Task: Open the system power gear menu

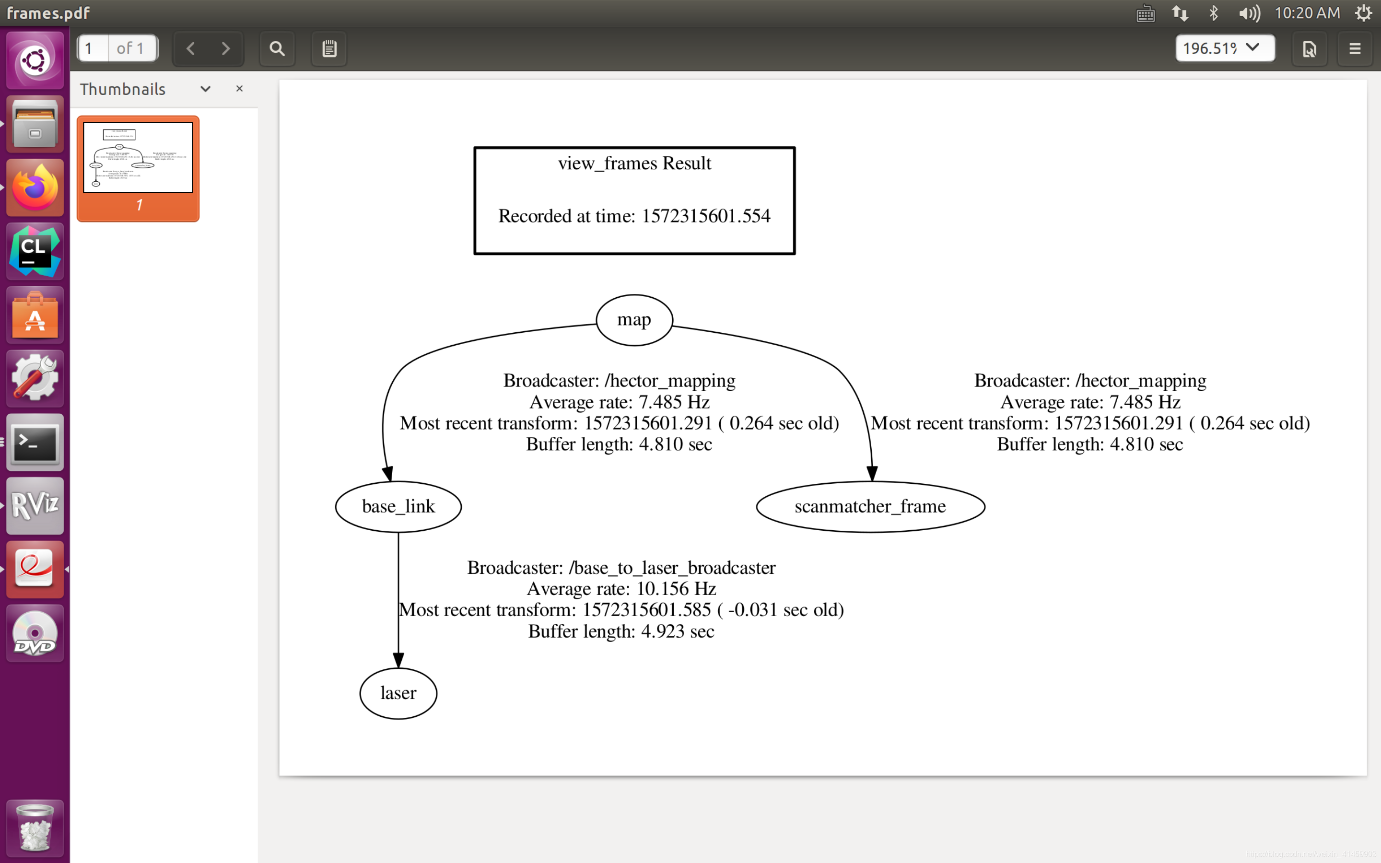Action: click(x=1363, y=13)
